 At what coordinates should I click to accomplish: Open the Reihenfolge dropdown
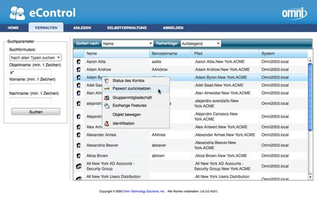pos(218,43)
